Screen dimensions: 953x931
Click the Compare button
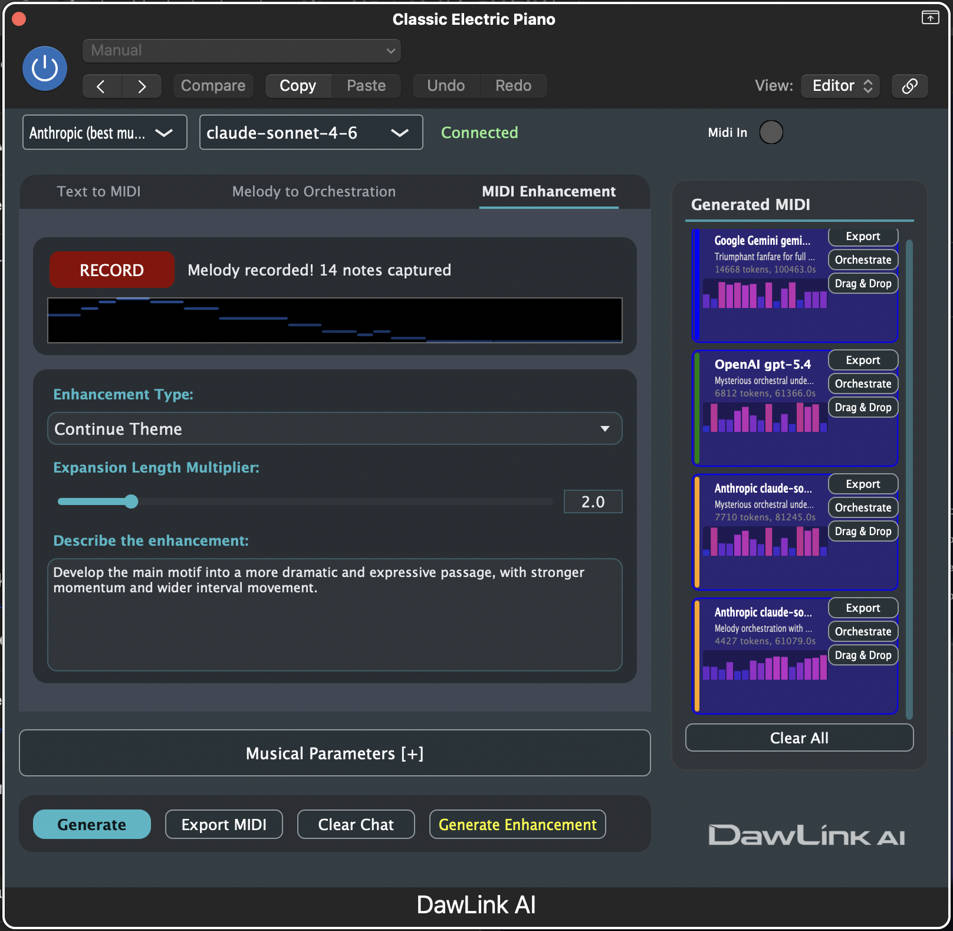tap(213, 86)
